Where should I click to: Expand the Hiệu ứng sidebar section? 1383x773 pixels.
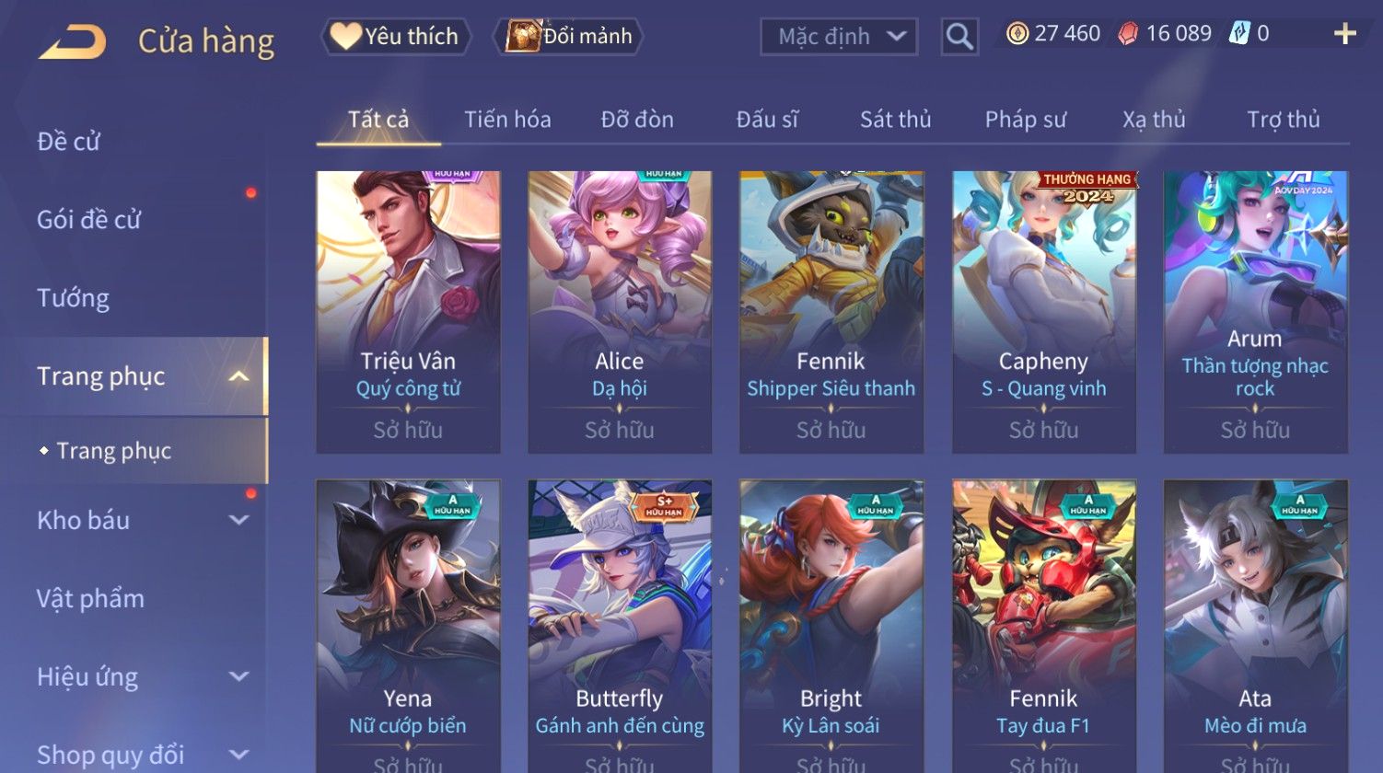[238, 676]
